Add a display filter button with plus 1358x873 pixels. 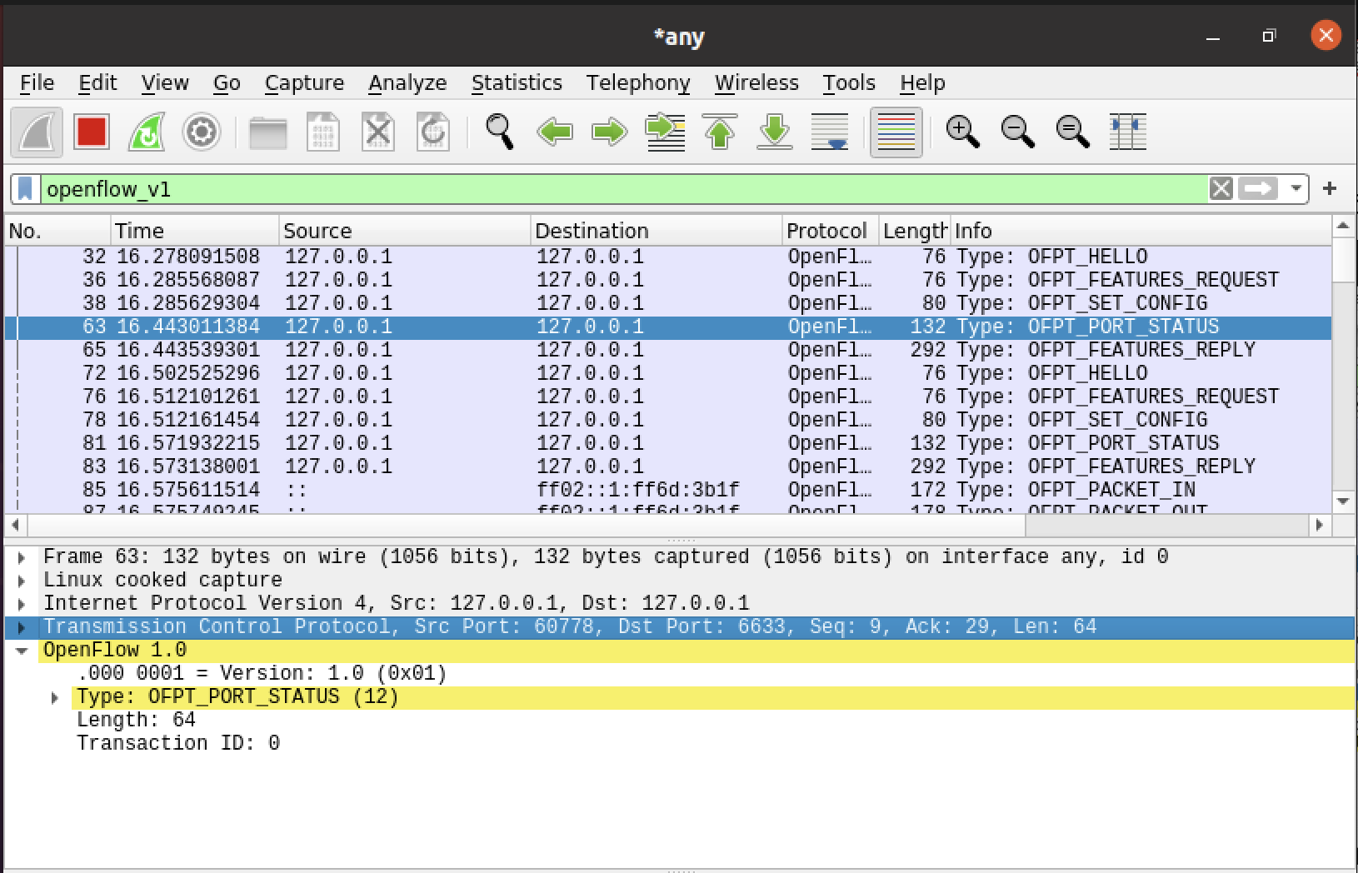coord(1330,189)
